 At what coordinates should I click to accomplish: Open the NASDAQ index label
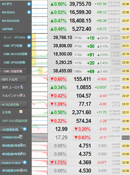click(x=8, y=12)
